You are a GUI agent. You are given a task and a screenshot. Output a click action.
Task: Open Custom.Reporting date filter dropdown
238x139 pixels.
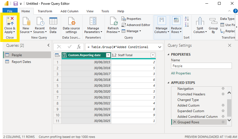tap(108, 55)
